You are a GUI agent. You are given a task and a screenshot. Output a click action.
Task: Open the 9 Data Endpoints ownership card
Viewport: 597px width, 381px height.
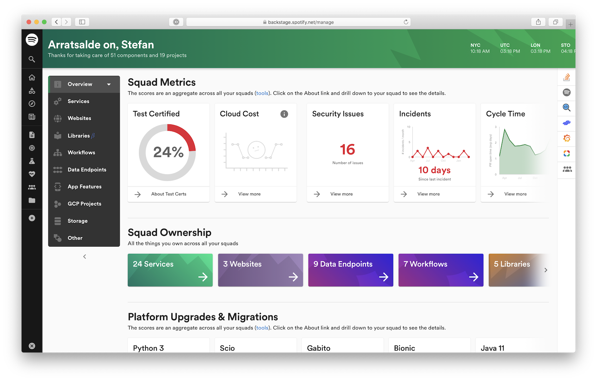pos(350,270)
